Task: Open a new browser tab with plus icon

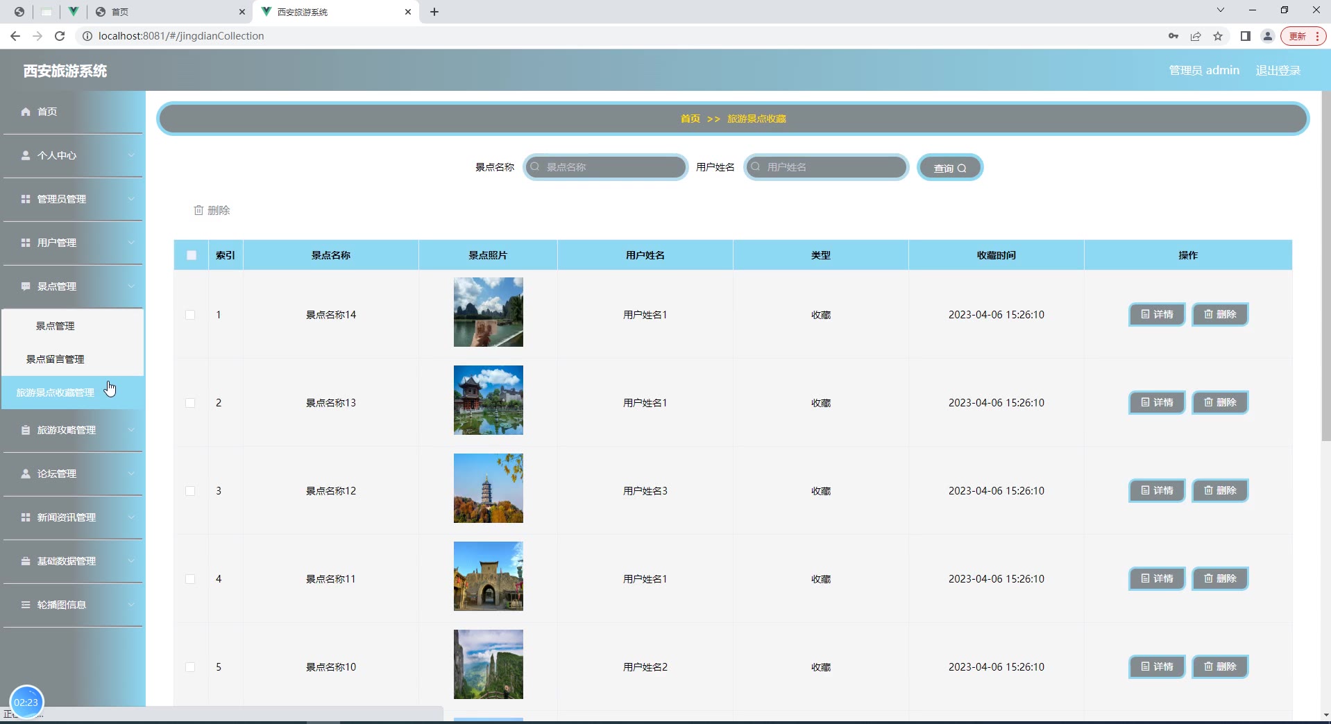Action: [x=434, y=12]
